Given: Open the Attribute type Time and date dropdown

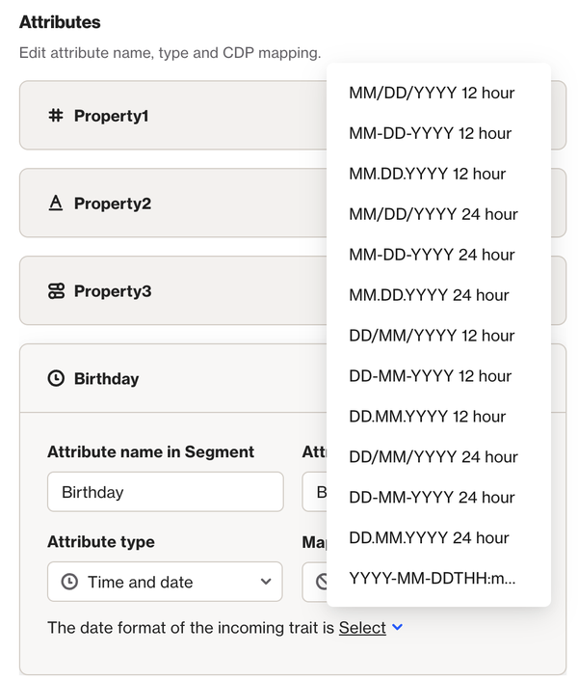Looking at the screenshot, I should pyautogui.click(x=165, y=582).
